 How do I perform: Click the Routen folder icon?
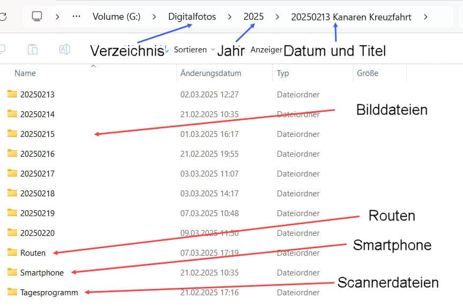[x=12, y=253]
